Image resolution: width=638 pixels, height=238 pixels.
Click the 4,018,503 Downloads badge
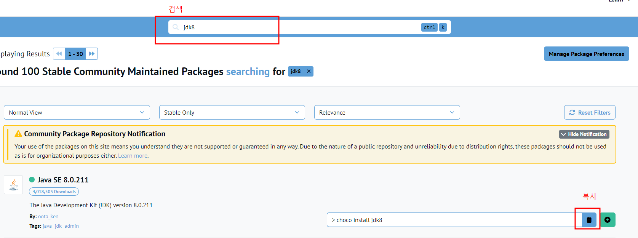coord(54,192)
